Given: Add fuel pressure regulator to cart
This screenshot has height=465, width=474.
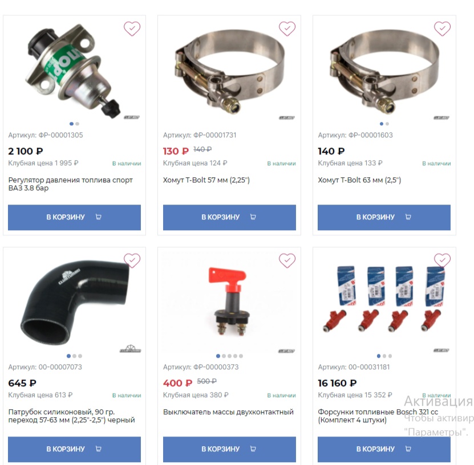Looking at the screenshot, I should coord(74,218).
